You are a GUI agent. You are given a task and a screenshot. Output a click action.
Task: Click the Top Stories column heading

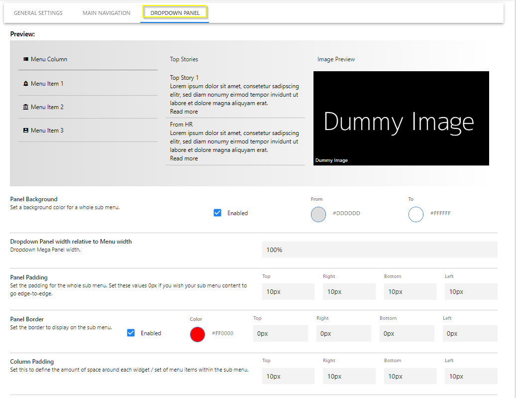tap(184, 59)
